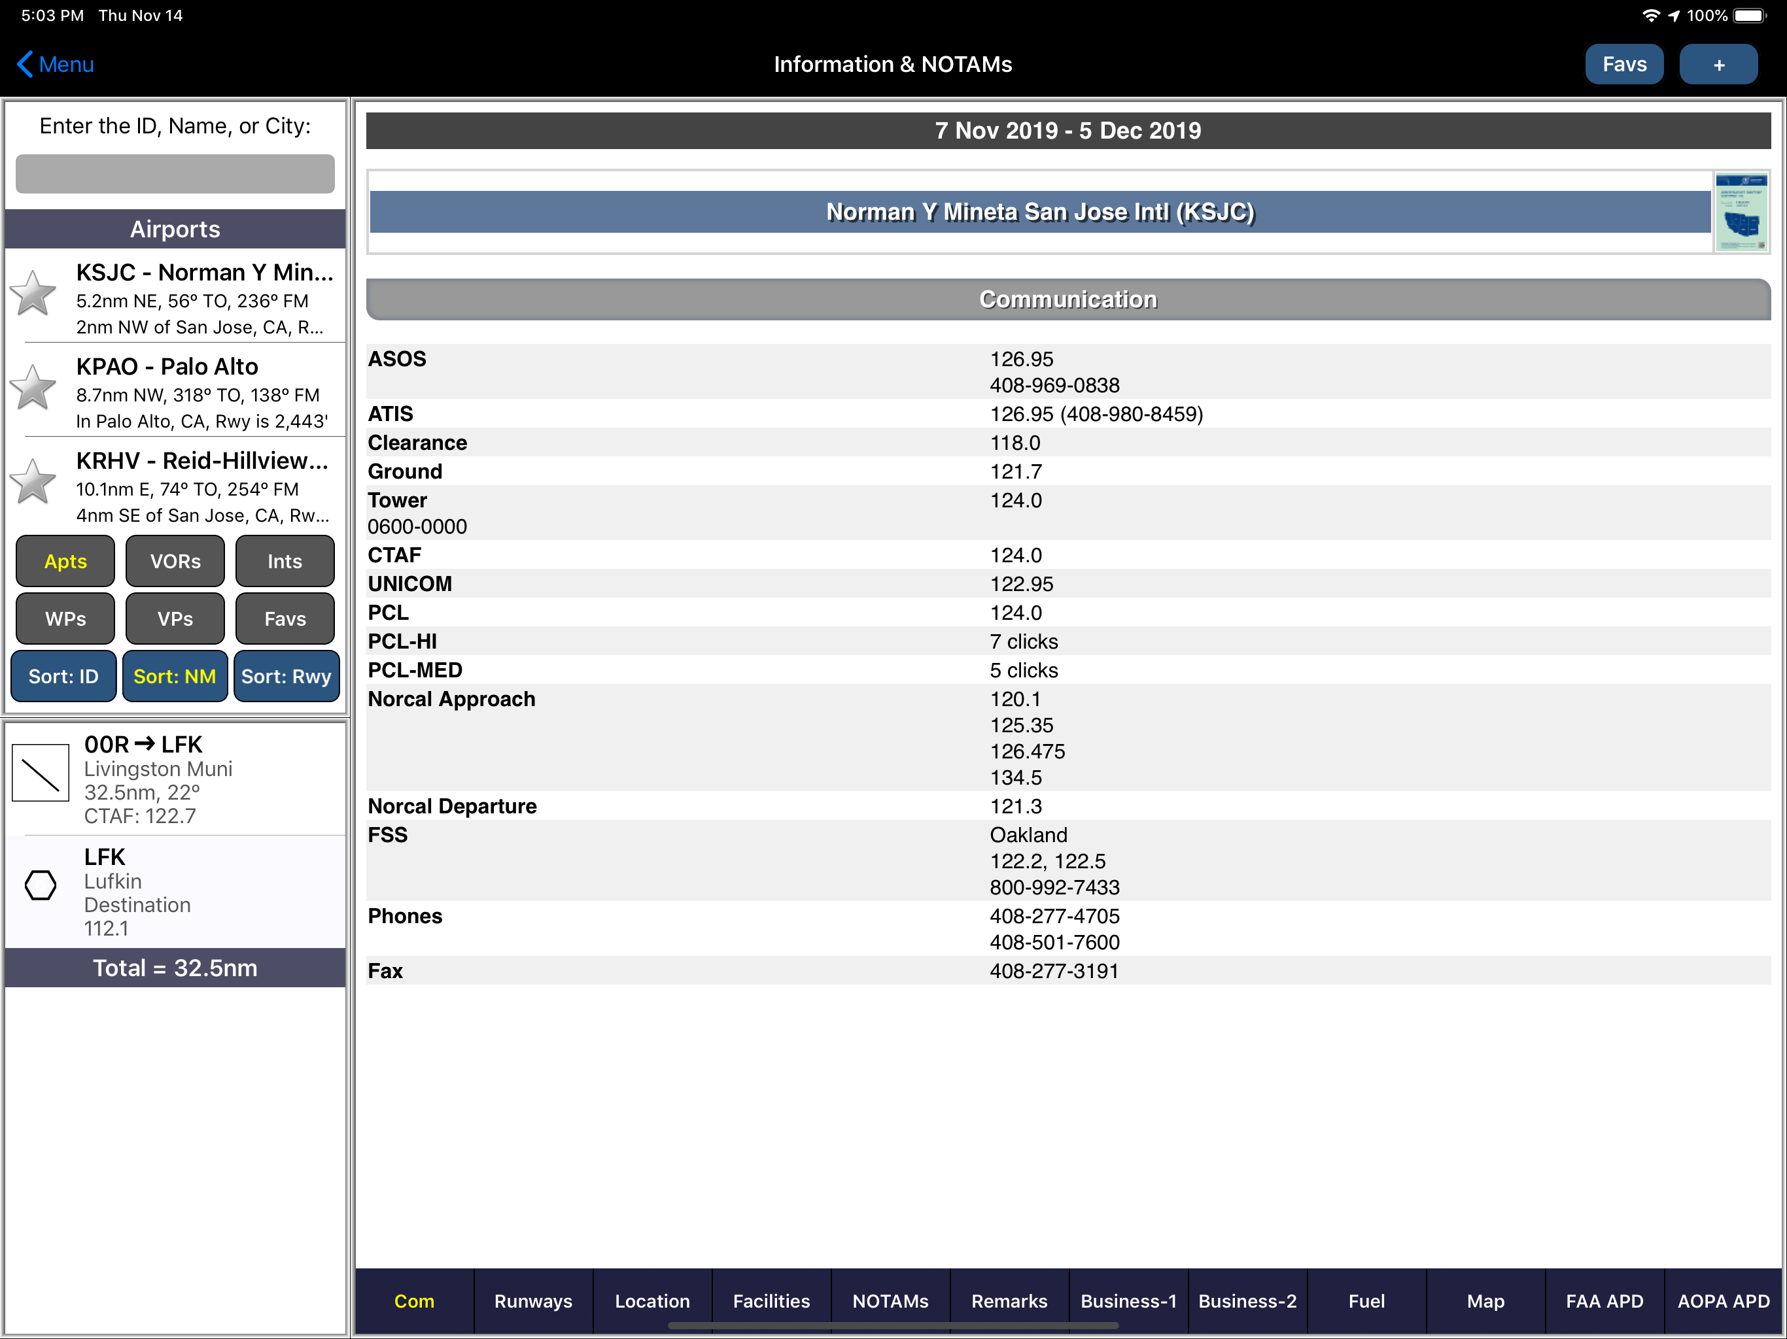Screen dimensions: 1787x1339
Task: Tap phone number 408-277-4705
Action: coord(1055,916)
